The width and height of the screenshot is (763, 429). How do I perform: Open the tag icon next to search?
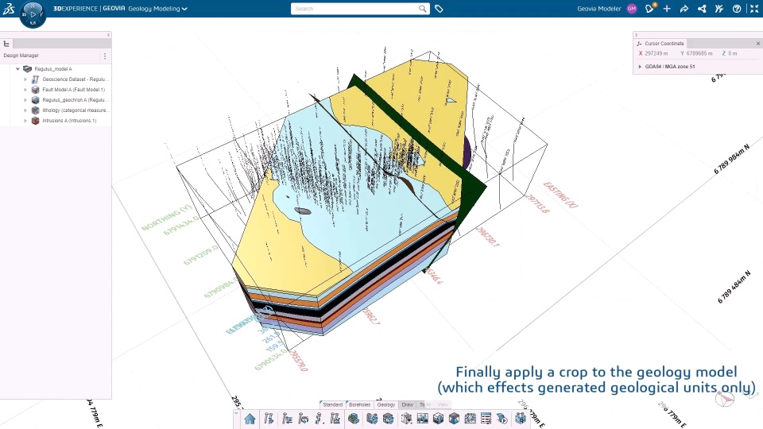pyautogui.click(x=439, y=9)
